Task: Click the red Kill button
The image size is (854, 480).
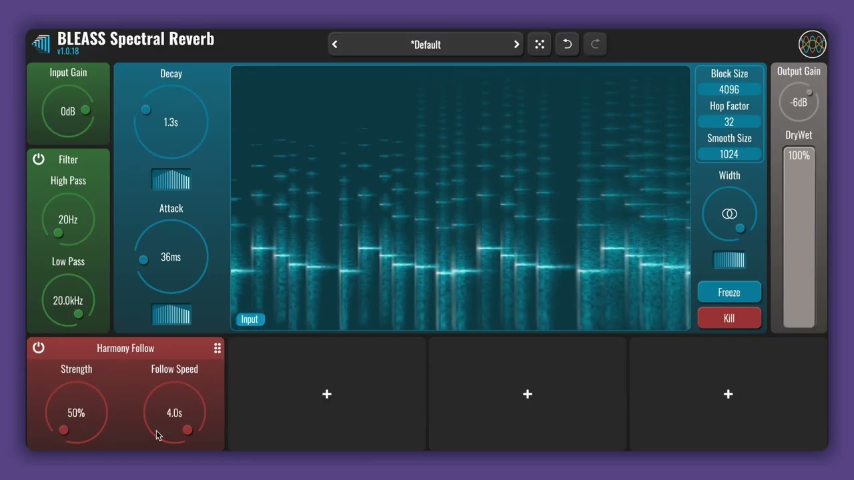Action: point(729,318)
